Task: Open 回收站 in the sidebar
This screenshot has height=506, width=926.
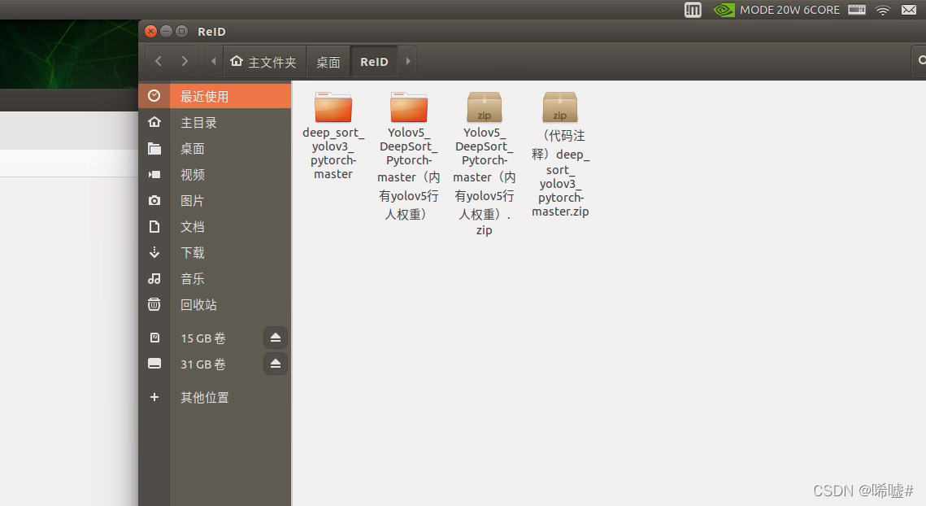Action: pyautogui.click(x=198, y=304)
